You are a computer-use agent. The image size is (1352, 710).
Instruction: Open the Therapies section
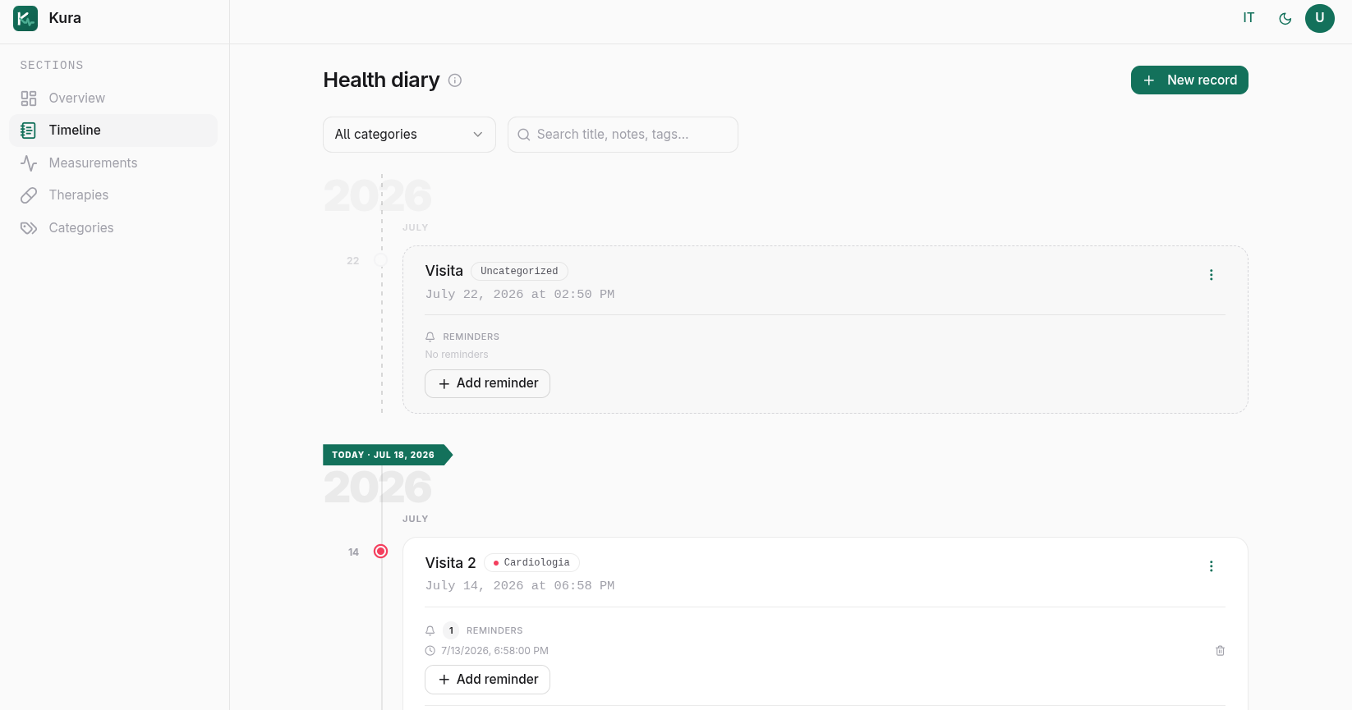pos(113,195)
